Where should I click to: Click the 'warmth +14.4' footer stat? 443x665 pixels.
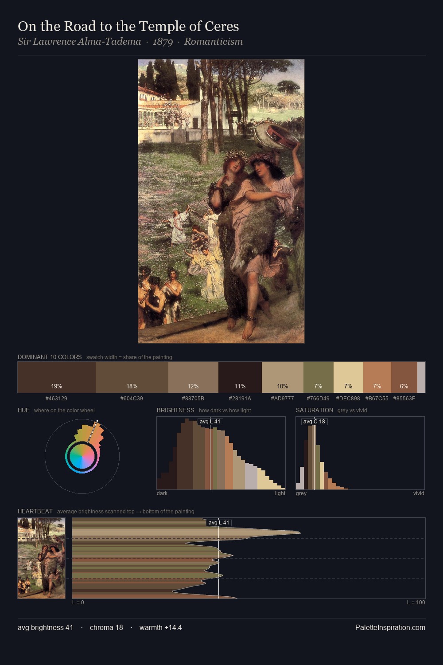pos(160,627)
